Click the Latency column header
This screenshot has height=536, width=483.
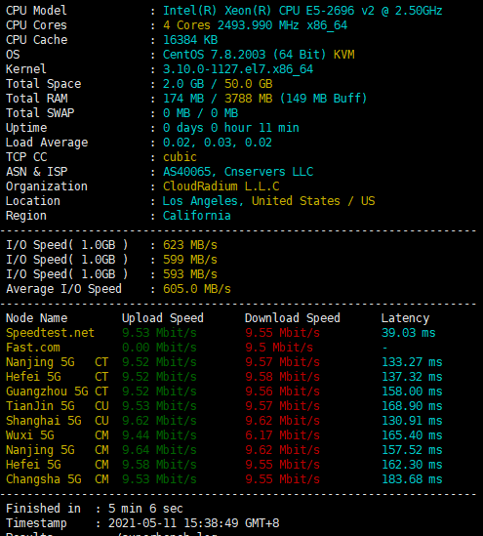pyautogui.click(x=405, y=318)
